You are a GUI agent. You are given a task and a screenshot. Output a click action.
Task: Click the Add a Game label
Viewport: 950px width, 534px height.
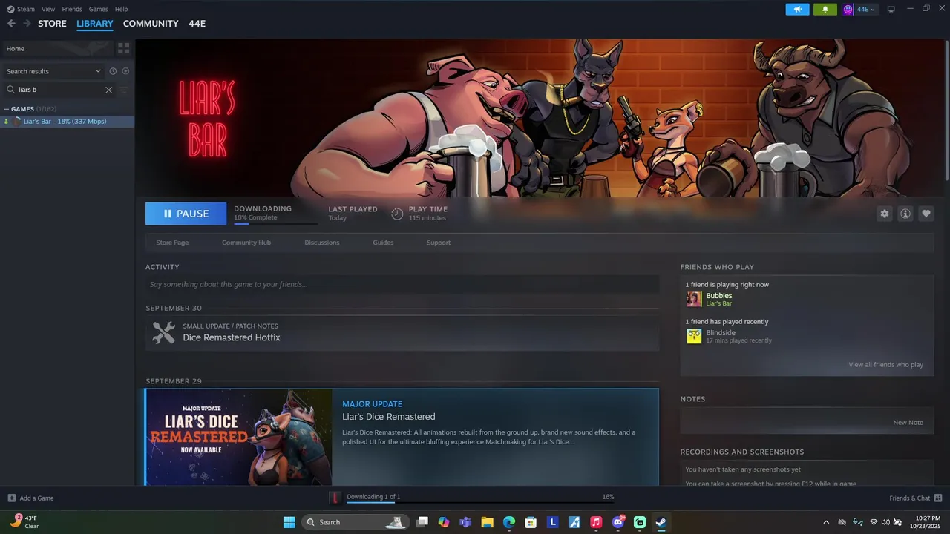coord(36,498)
